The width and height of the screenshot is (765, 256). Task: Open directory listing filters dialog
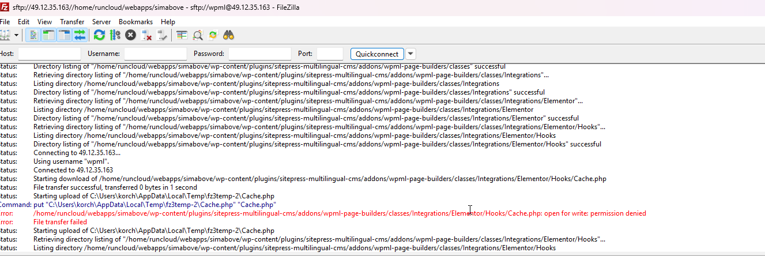coord(182,35)
